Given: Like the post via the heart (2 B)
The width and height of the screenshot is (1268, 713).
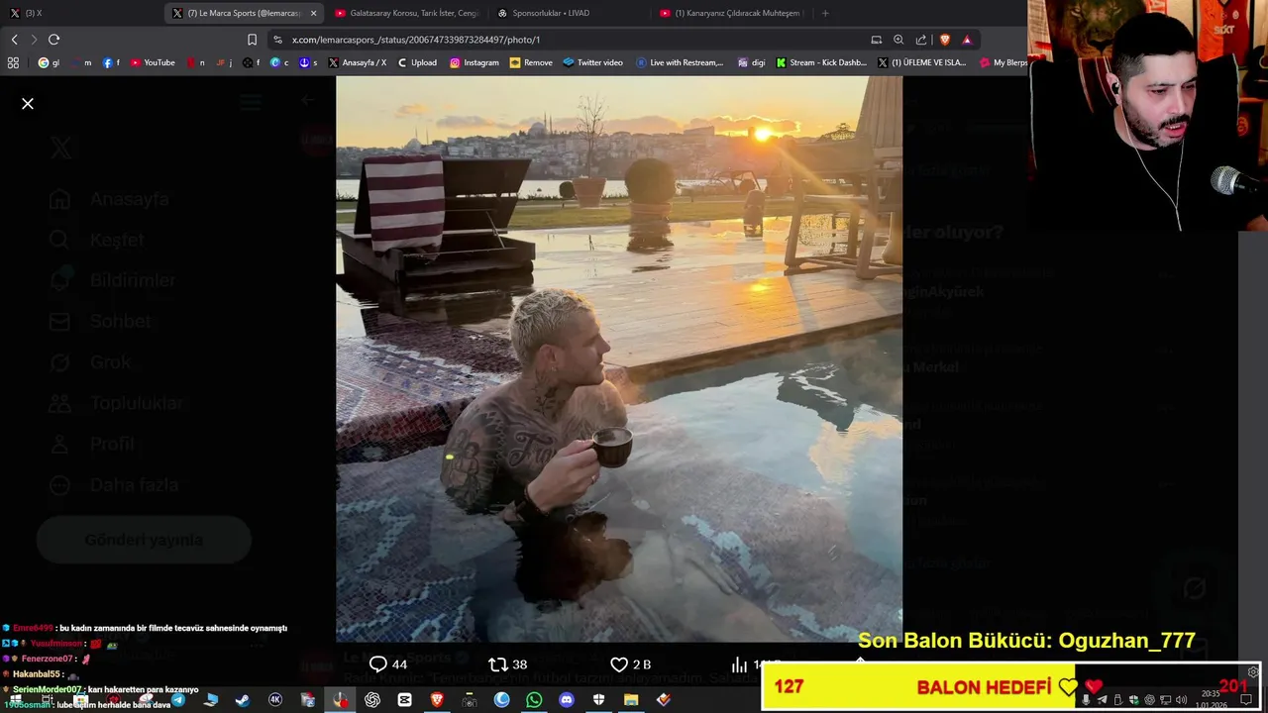Looking at the screenshot, I should coord(619,664).
